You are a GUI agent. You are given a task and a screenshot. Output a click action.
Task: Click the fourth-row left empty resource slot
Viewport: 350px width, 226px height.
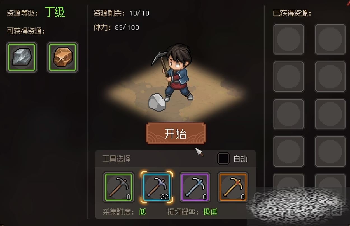click(289, 152)
